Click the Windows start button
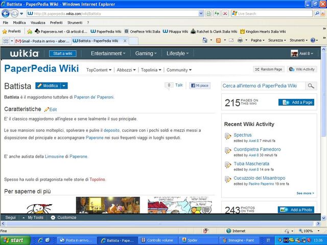 (15, 240)
